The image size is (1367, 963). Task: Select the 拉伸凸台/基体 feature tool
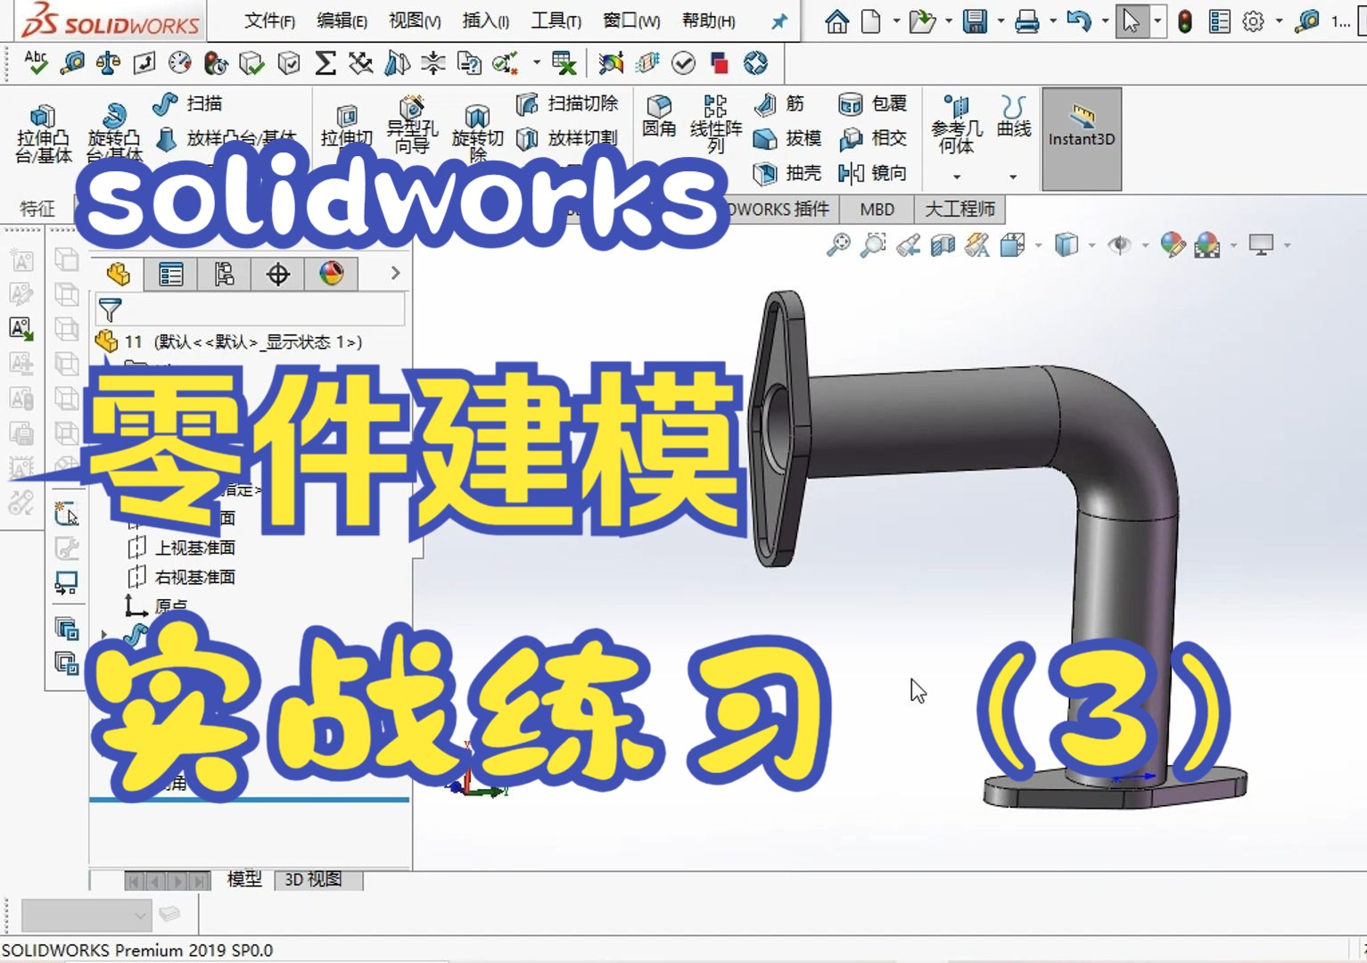[x=42, y=125]
